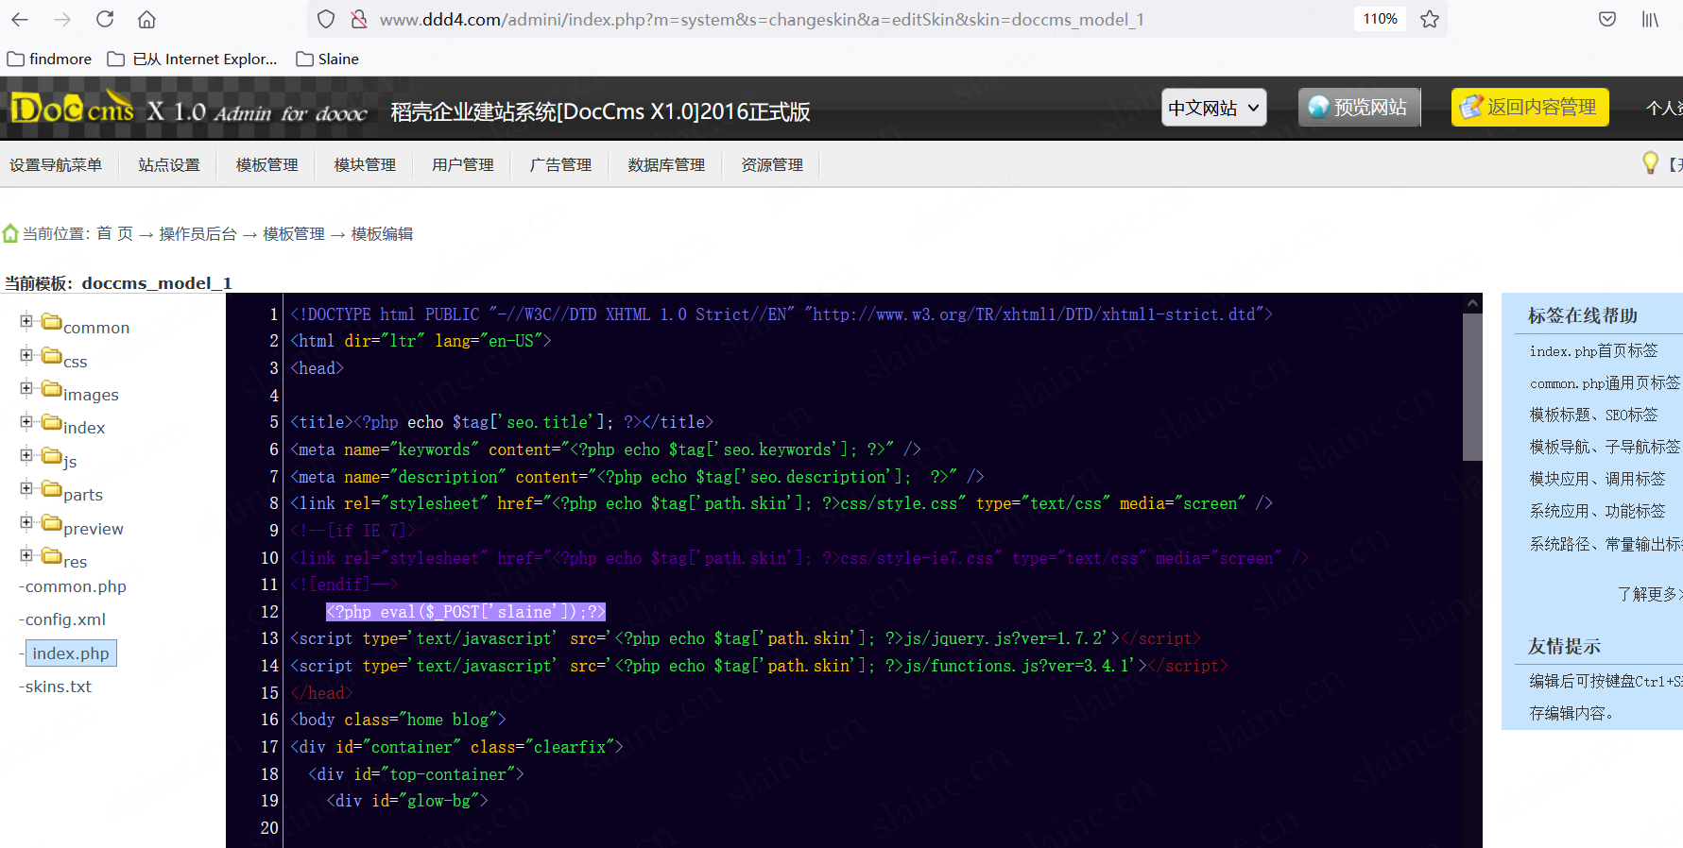The image size is (1683, 848).
Task: Open the 站点设置 menu
Action: 169,164
